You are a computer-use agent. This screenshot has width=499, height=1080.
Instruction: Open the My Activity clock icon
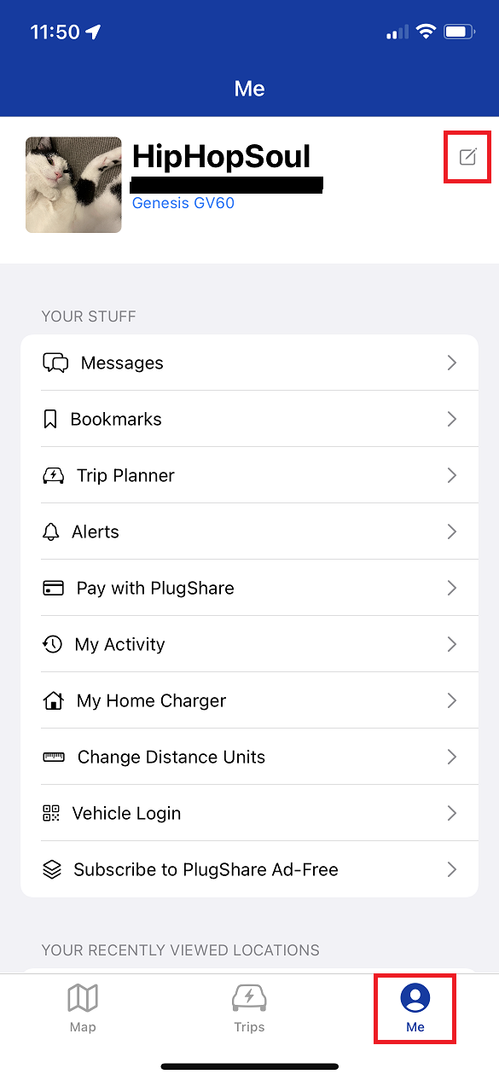click(52, 644)
